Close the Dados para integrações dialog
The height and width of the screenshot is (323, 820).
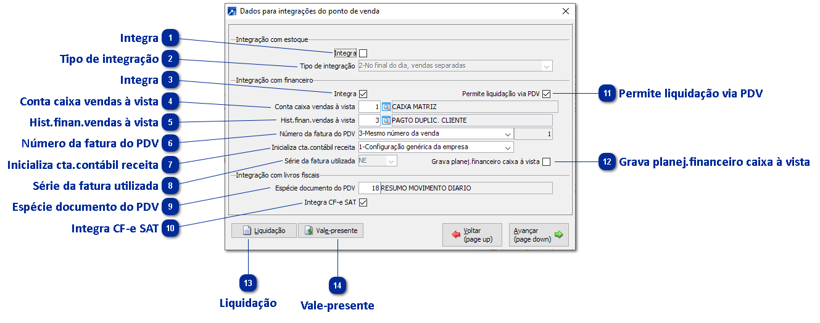click(x=566, y=11)
